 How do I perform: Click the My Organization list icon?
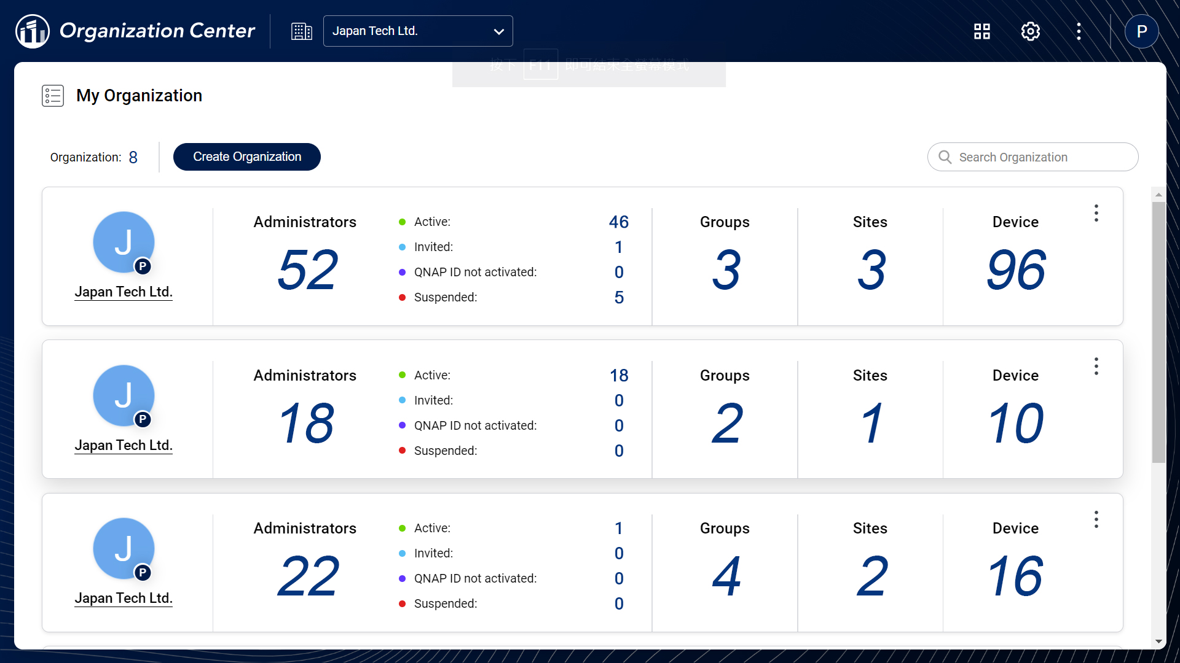click(x=53, y=96)
